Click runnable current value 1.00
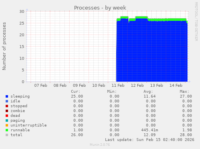Image resolution: width=200 pixels, height=149 pixels. point(78,130)
